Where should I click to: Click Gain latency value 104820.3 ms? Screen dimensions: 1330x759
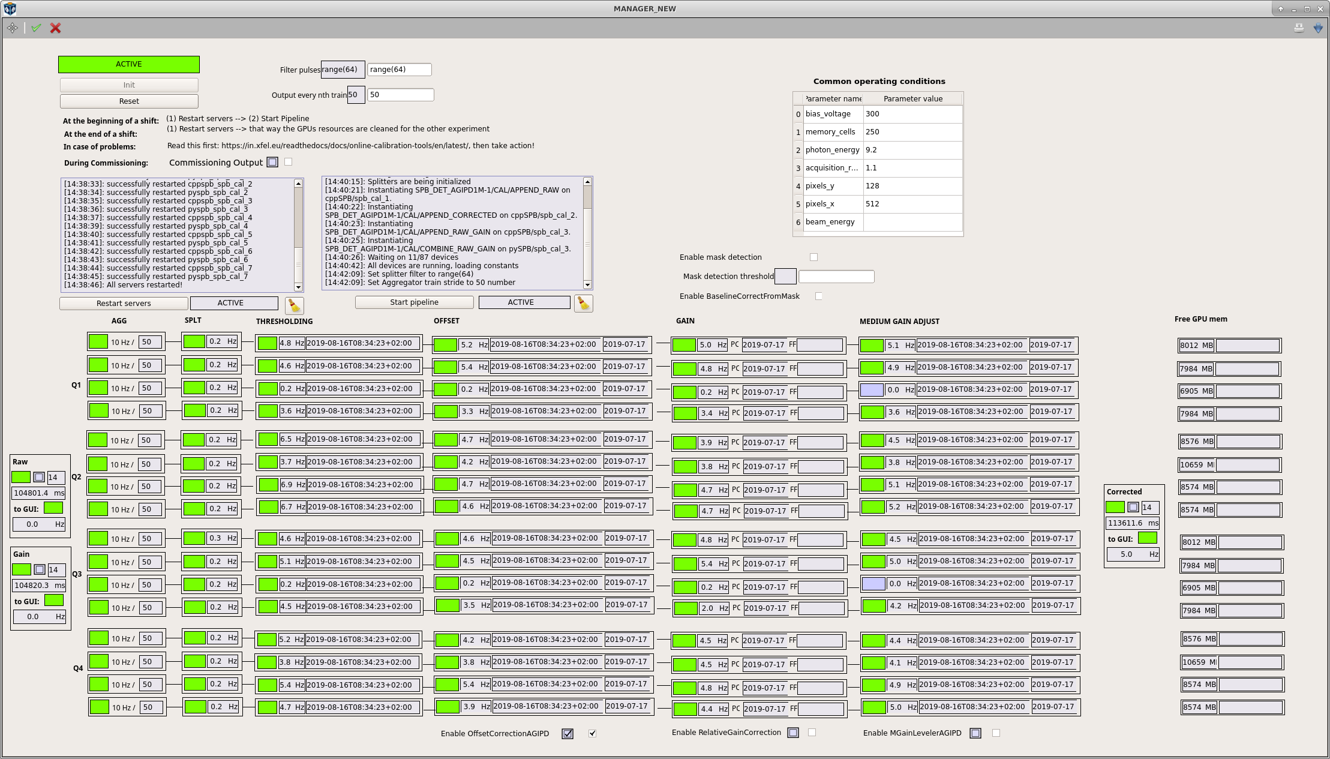[40, 586]
